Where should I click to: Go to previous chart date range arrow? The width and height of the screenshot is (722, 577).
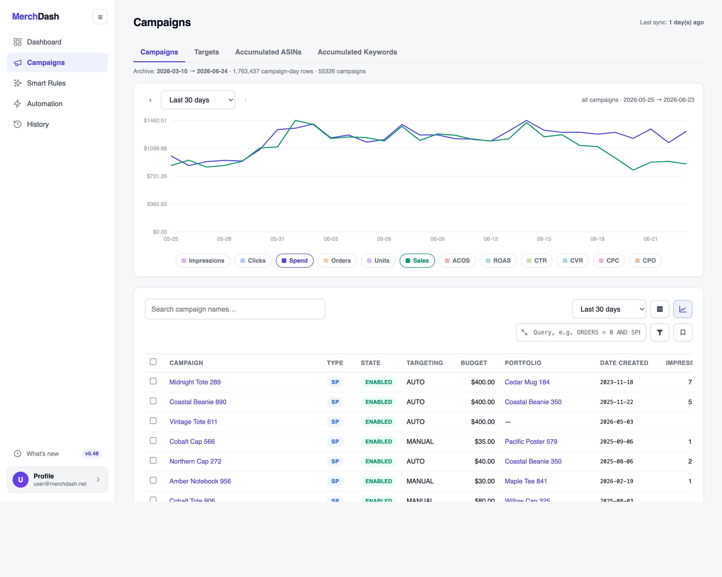150,100
